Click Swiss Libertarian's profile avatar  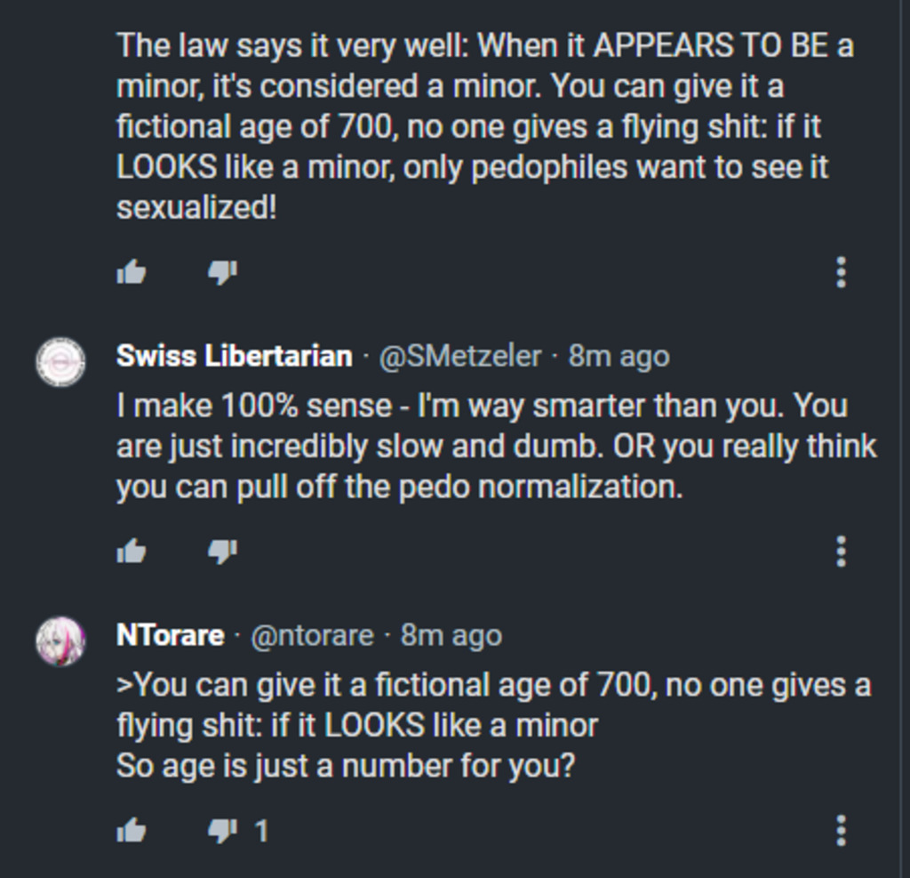tap(60, 363)
